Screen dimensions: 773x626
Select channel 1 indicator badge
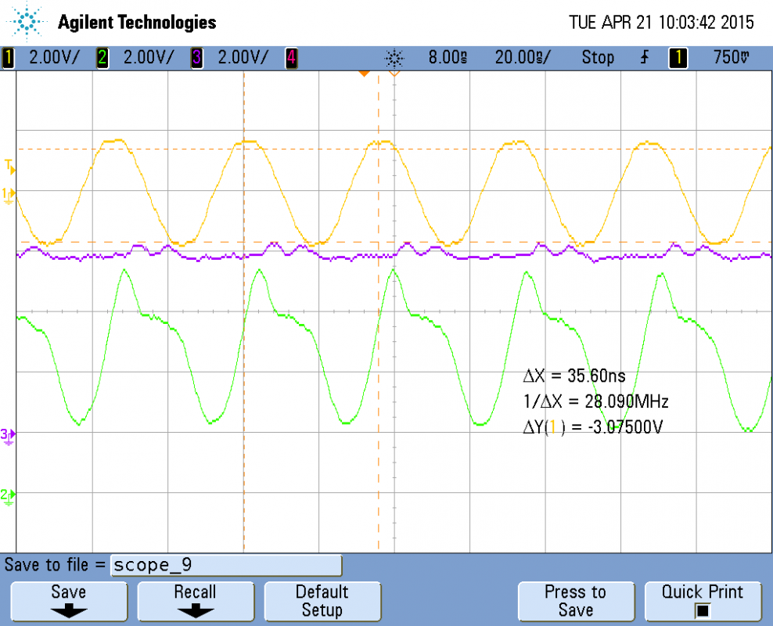point(8,58)
